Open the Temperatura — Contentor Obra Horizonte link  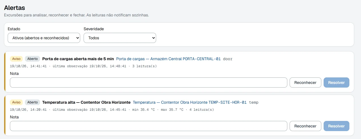[190, 102]
